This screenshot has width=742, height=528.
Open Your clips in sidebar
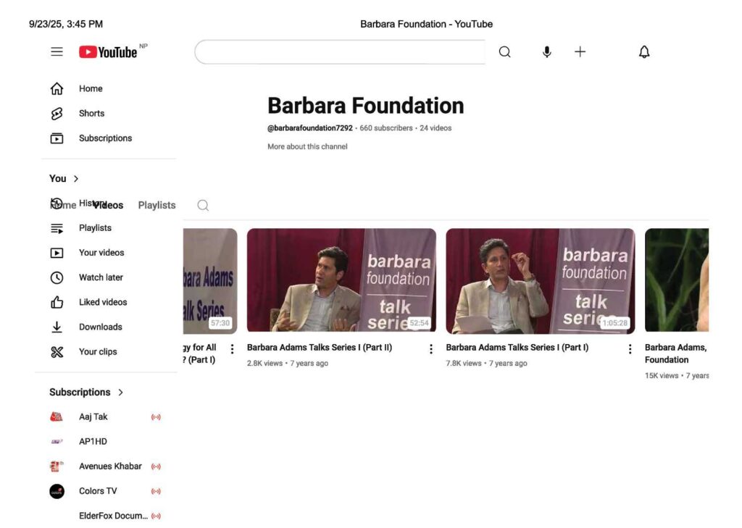coord(98,352)
